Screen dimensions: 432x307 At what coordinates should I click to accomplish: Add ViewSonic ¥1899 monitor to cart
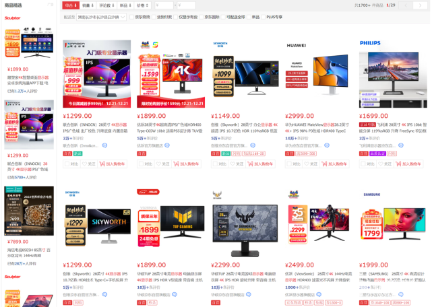[x=186, y=164]
